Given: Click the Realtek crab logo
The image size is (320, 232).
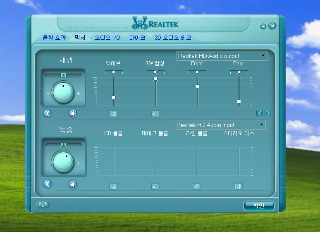Looking at the screenshot, I should click(140, 23).
